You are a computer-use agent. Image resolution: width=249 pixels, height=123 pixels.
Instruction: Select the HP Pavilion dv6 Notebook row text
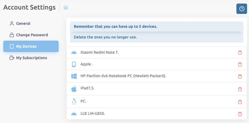pos(123,76)
